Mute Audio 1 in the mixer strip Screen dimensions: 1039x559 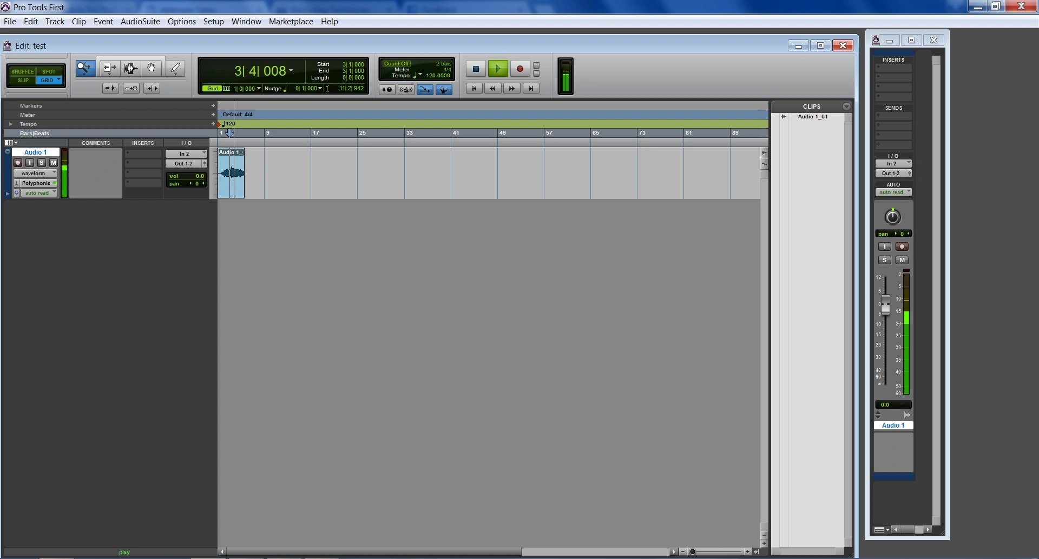click(902, 260)
